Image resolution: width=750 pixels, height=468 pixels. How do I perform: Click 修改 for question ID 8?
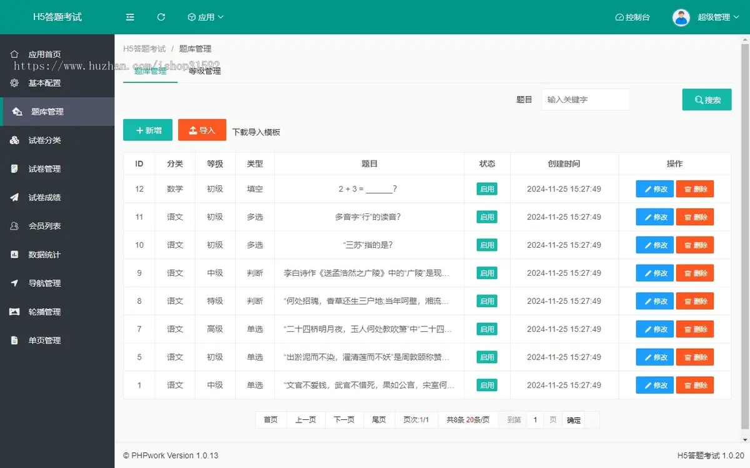tap(654, 301)
